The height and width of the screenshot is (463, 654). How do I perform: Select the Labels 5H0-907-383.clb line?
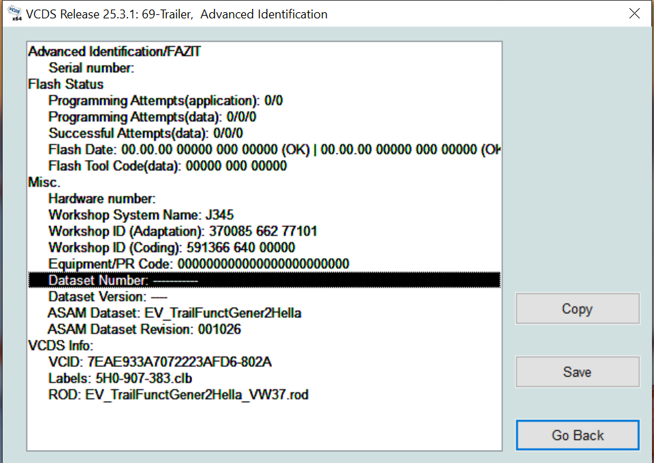click(x=264, y=378)
